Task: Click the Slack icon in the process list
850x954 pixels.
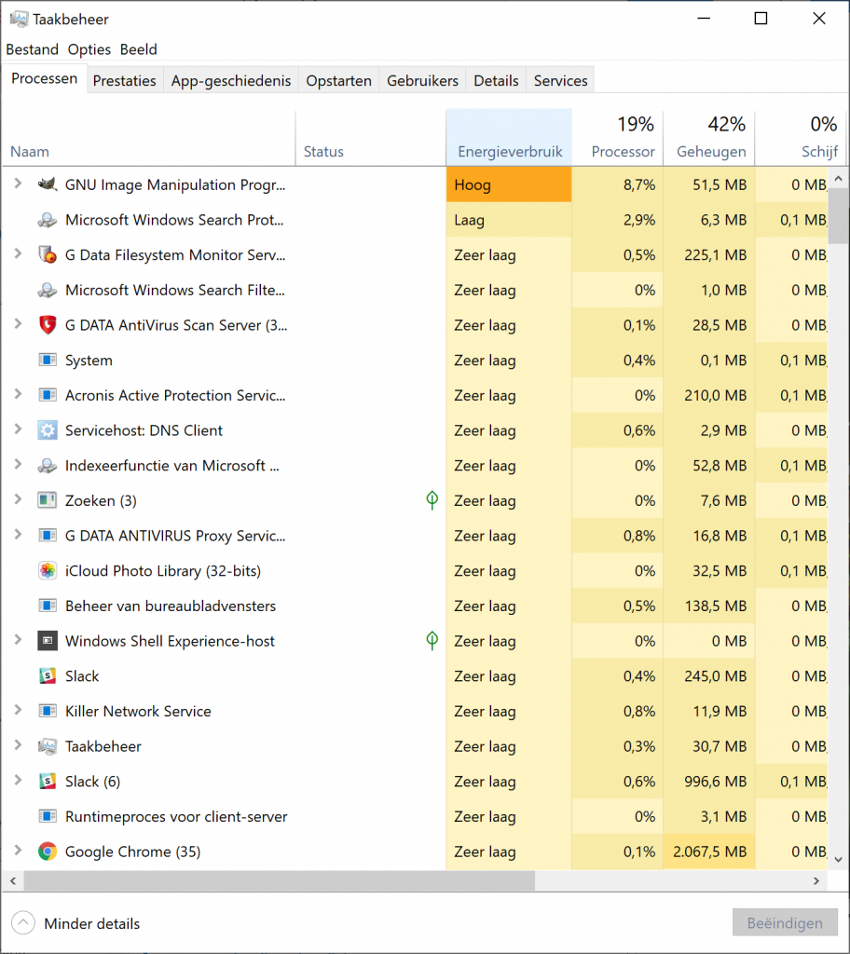Action: [48, 675]
